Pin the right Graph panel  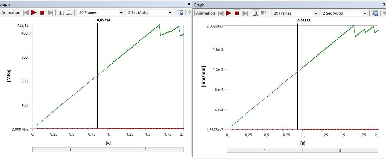[x=384, y=5]
